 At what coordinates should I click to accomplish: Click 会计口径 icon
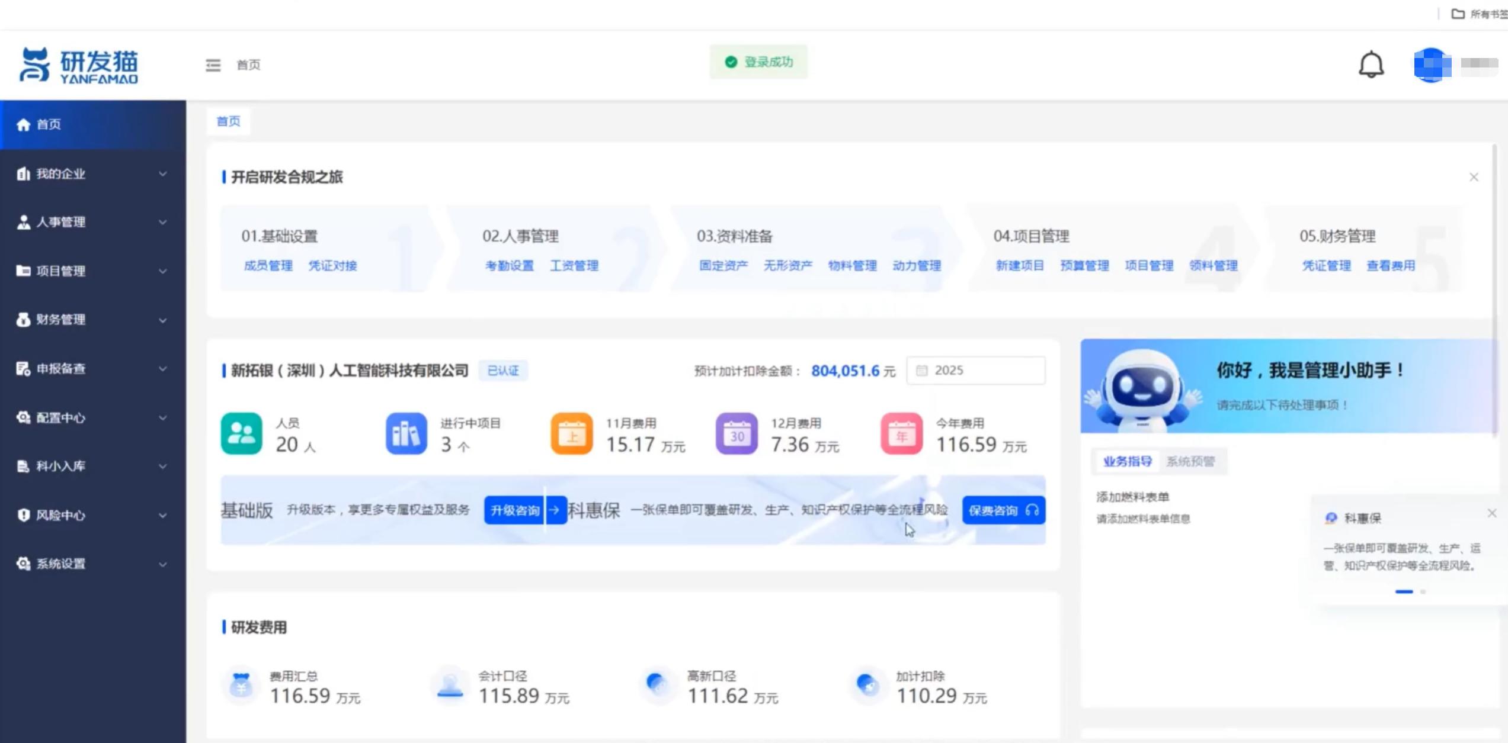(450, 686)
